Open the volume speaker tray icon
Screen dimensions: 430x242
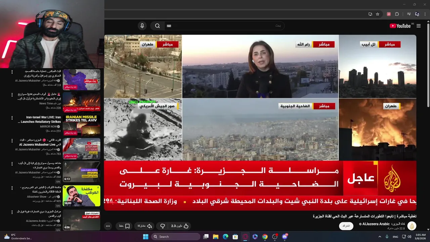[x=409, y=237]
